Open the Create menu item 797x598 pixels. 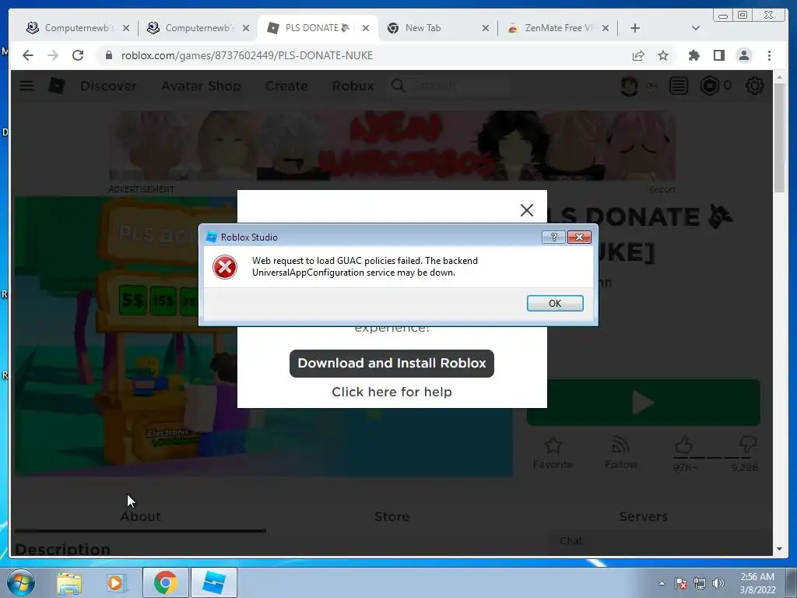pyautogui.click(x=286, y=86)
